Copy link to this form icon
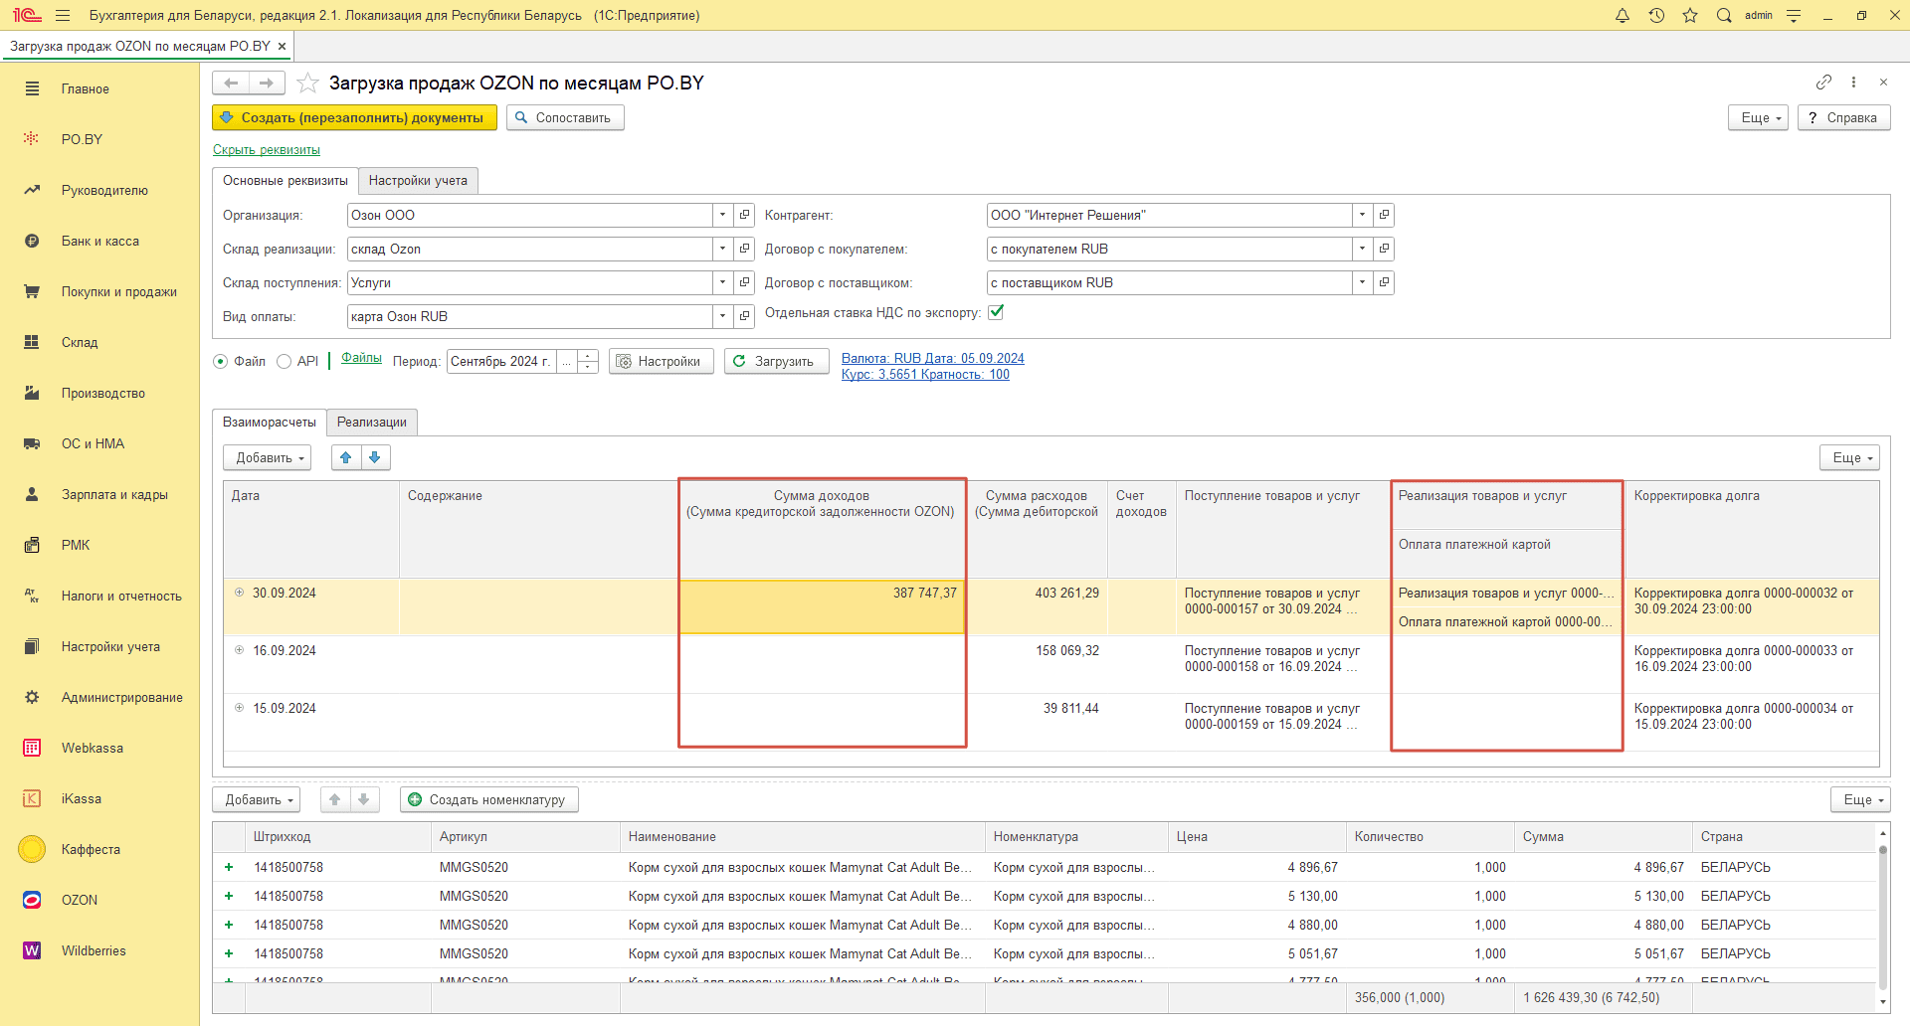This screenshot has height=1026, width=1910. pos(1823,82)
